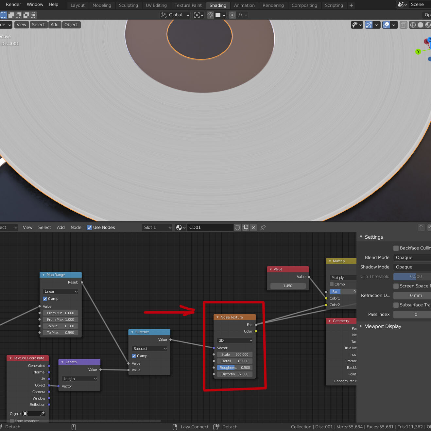Uncheck the Use Nodes checkbox
The width and height of the screenshot is (431, 431).
pyautogui.click(x=89, y=228)
